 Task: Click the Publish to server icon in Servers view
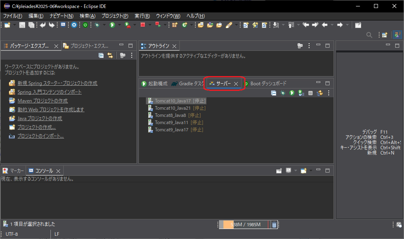(x=320, y=93)
